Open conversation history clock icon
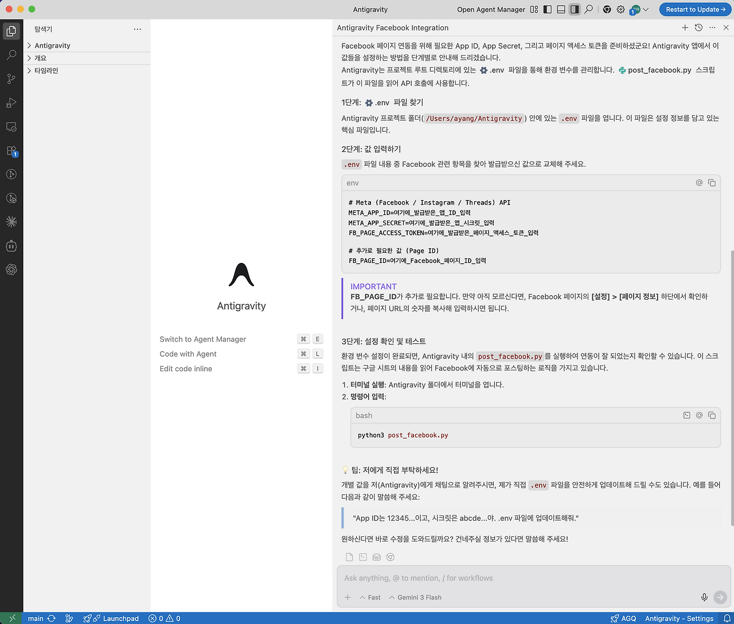 click(x=698, y=28)
